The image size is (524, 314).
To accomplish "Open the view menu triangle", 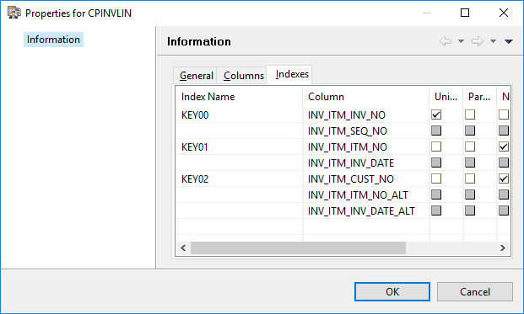I will [x=509, y=41].
